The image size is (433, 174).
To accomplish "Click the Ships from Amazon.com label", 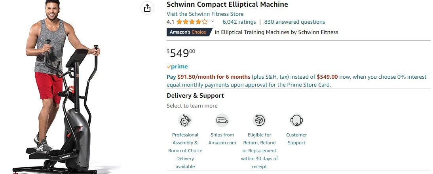I will point(222,139).
